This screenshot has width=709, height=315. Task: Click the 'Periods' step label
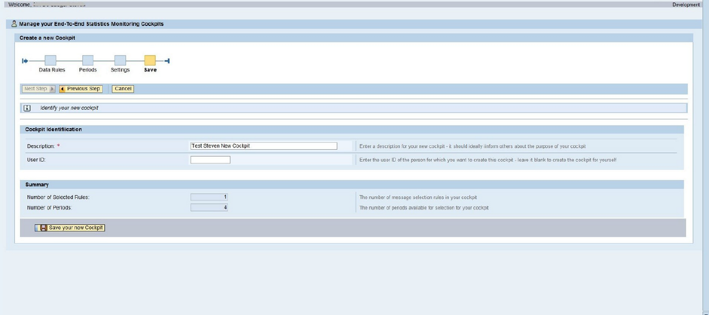click(87, 70)
